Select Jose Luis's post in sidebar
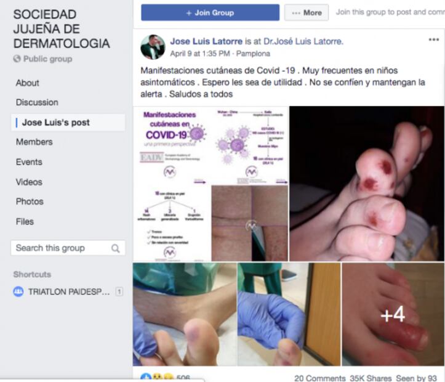 click(68, 123)
